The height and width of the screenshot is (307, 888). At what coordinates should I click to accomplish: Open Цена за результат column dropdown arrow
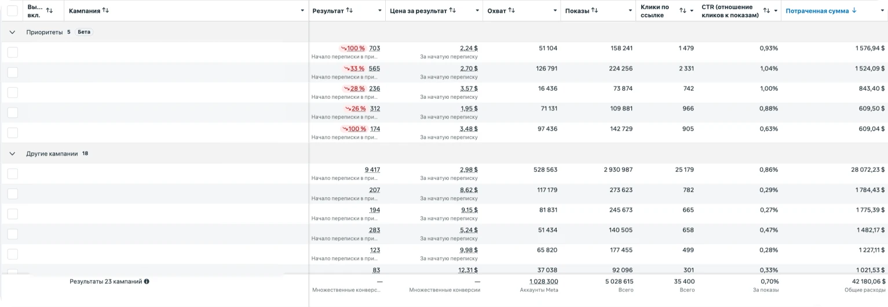(477, 11)
